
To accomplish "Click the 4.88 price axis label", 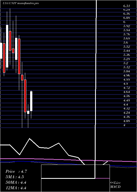I will tap(127, 80).
